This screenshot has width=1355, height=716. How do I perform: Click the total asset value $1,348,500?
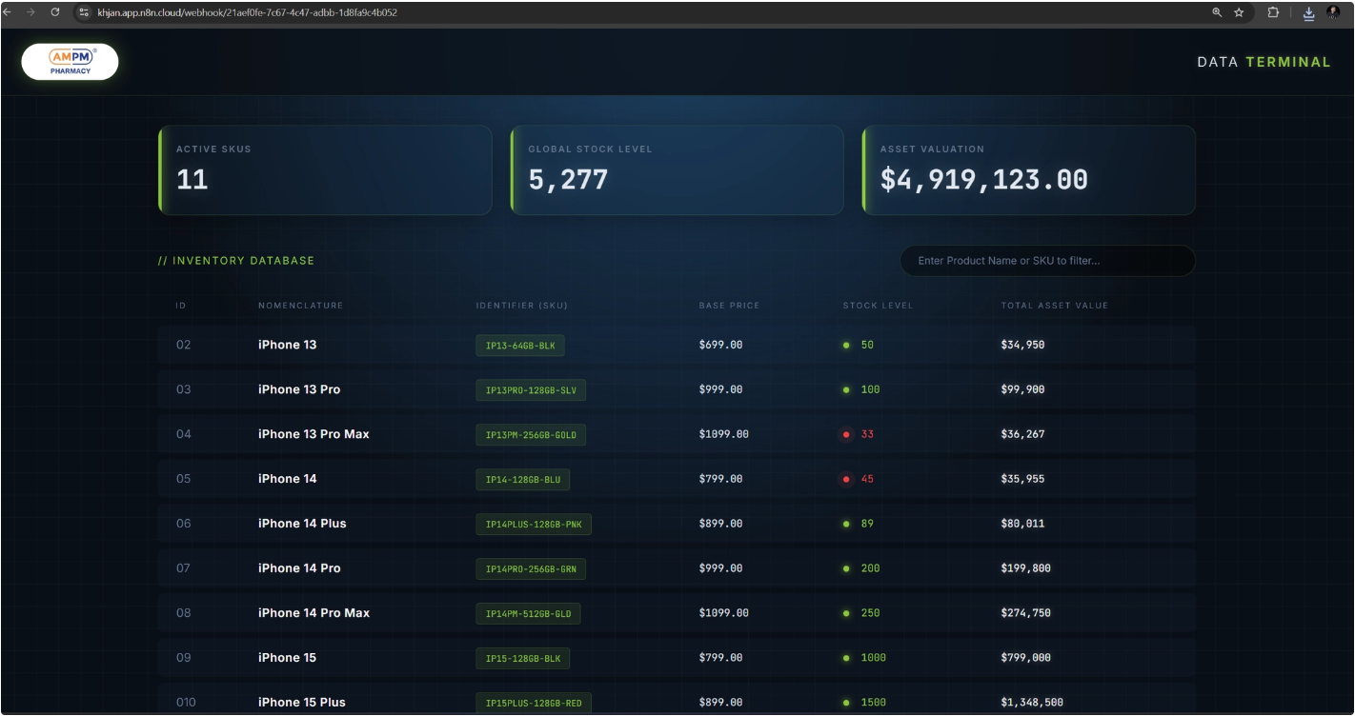click(1033, 703)
